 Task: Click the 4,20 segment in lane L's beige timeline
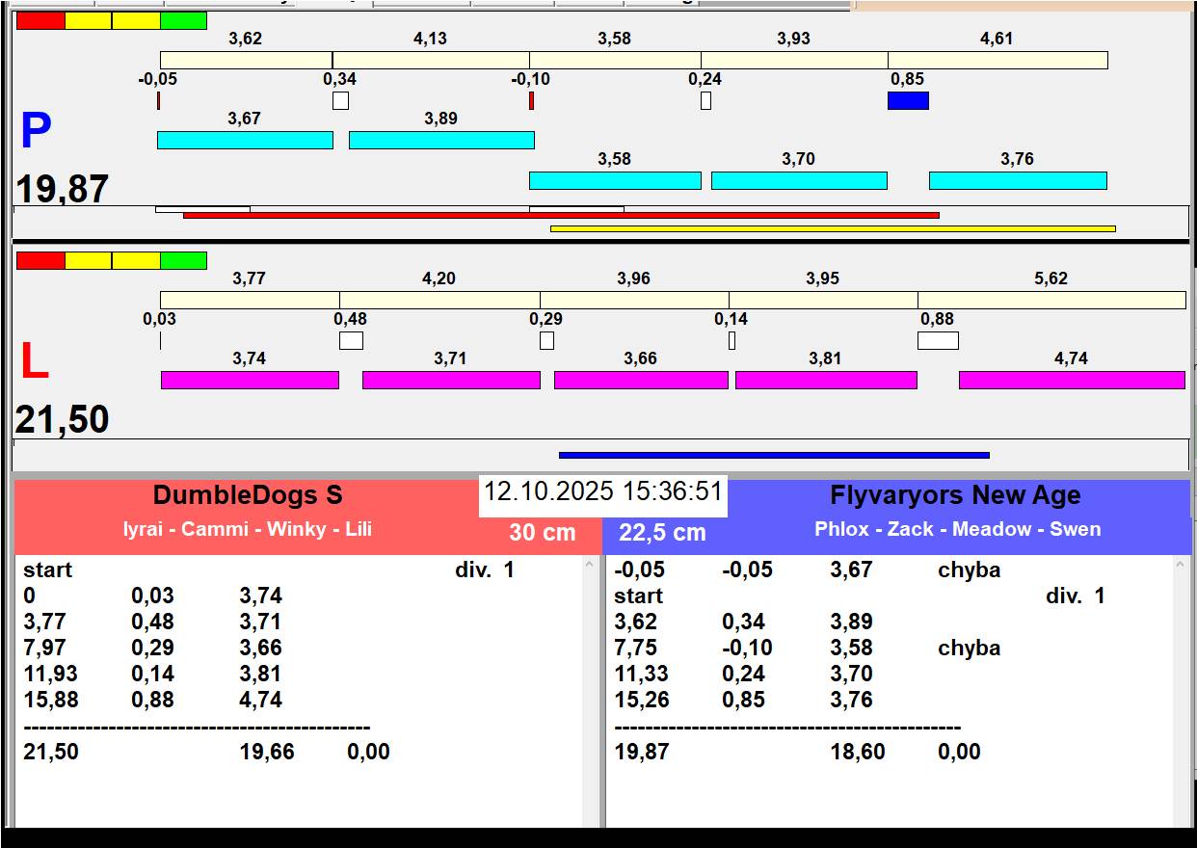439,300
